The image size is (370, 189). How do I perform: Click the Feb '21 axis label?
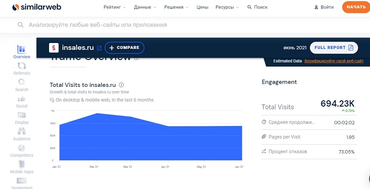click(94, 167)
